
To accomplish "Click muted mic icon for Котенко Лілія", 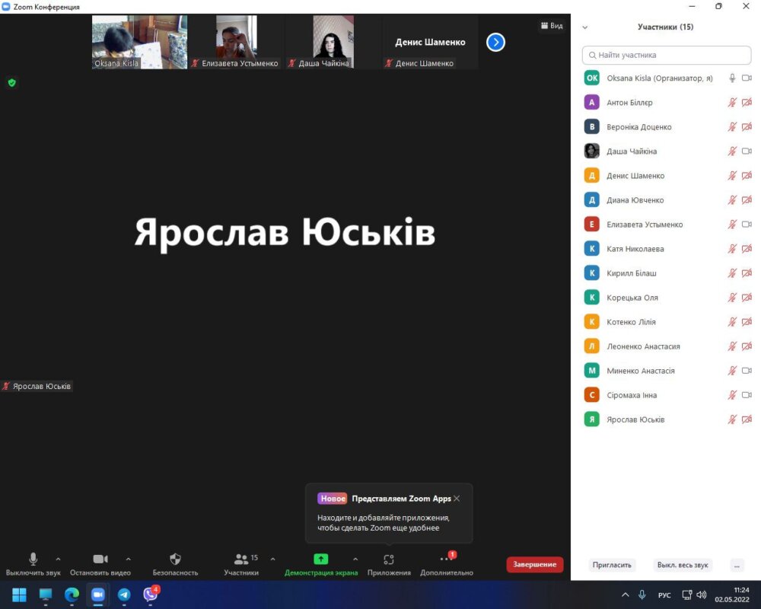I will coord(732,321).
